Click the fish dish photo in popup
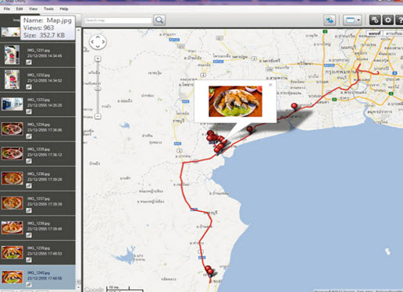Screen dimensions: 403x292 [235, 101]
